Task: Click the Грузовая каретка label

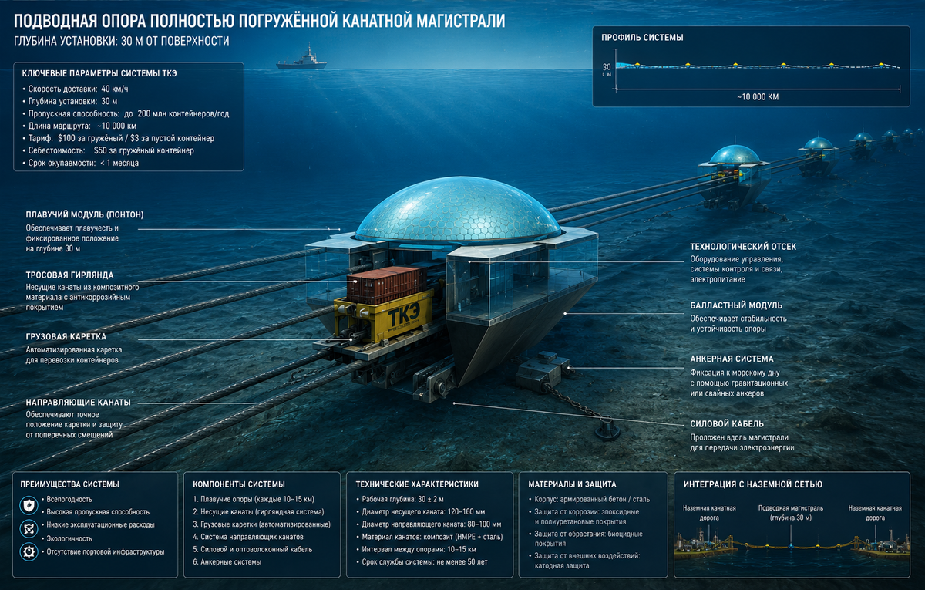Action: click(66, 336)
